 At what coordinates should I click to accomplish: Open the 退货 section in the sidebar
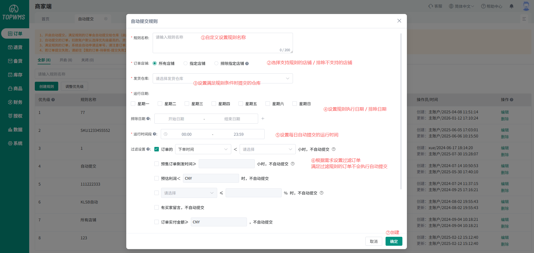coord(15,47)
